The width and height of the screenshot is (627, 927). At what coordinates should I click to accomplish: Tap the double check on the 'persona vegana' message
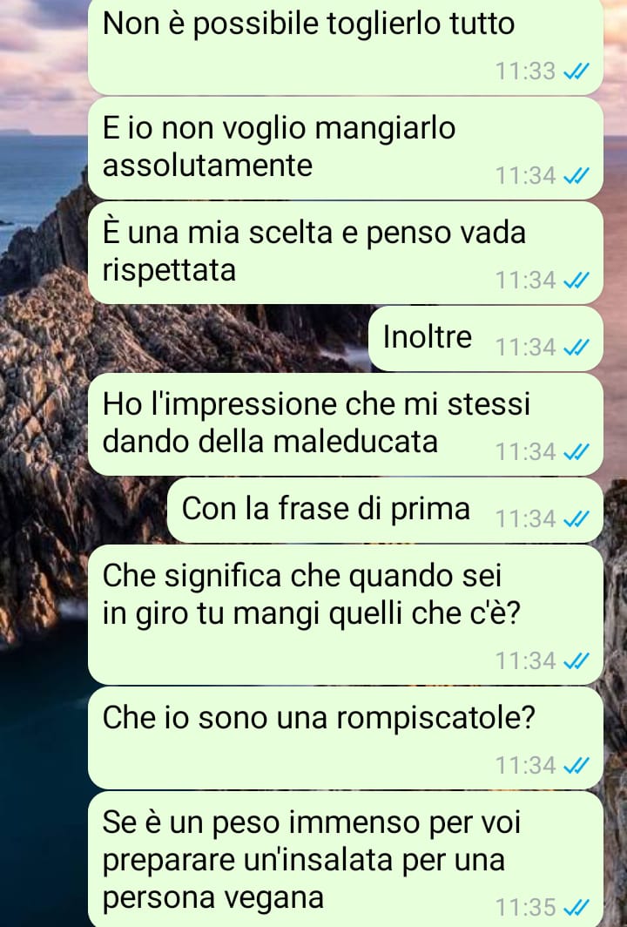coord(576,907)
